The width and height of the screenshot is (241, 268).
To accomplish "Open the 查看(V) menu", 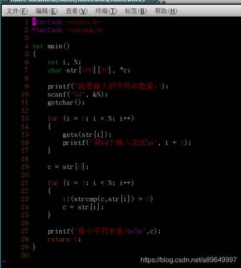I will point(77,11).
